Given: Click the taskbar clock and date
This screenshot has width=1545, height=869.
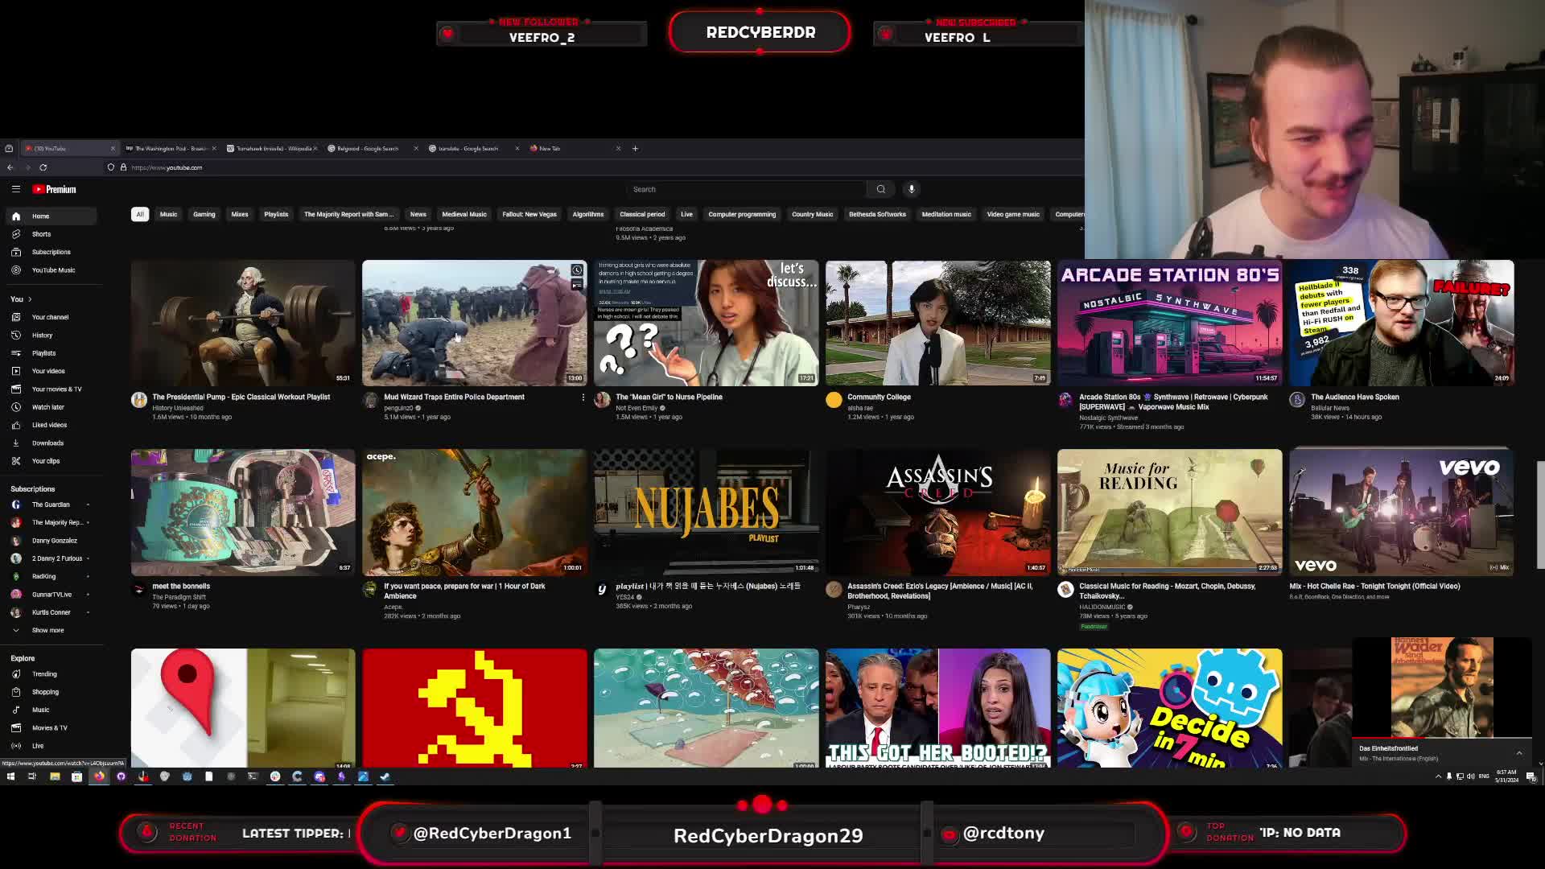Looking at the screenshot, I should pos(1506,776).
